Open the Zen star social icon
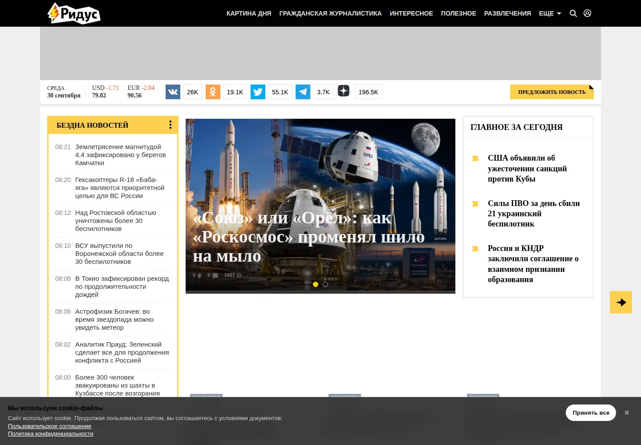Image resolution: width=641 pixels, height=445 pixels. (344, 91)
